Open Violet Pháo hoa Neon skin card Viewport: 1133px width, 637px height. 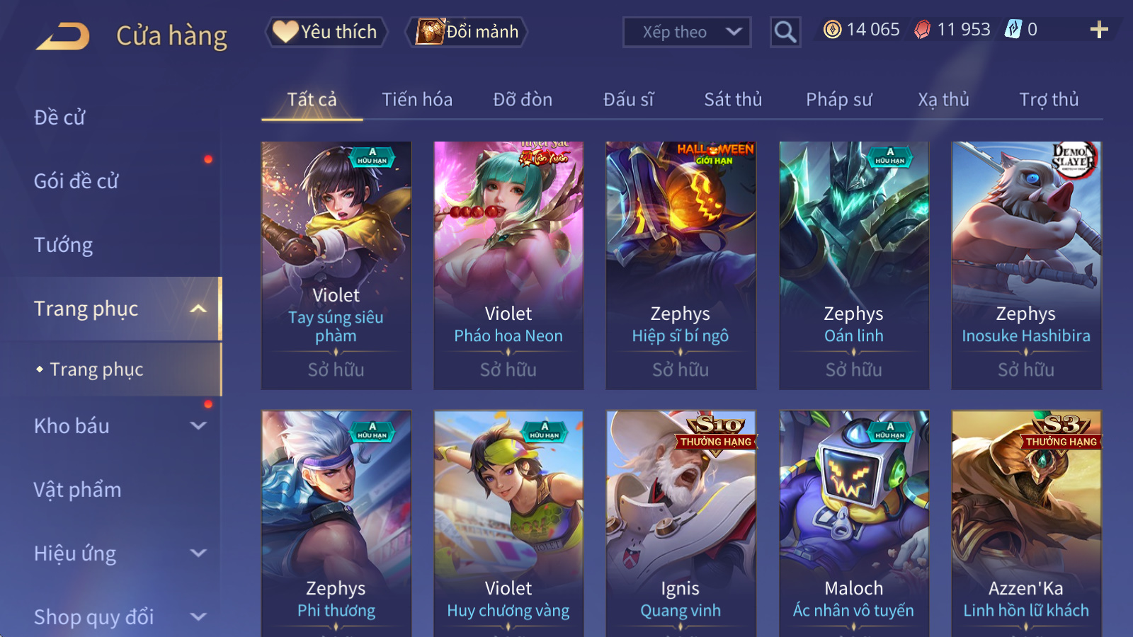508,265
